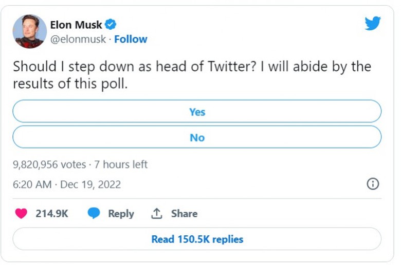The height and width of the screenshot is (265, 401).
Task: Click the 9,820,956 votes count
Action: tap(49, 165)
